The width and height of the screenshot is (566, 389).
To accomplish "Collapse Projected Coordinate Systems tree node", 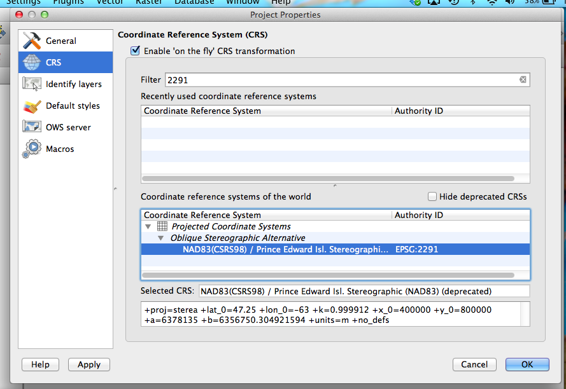I will [x=148, y=227].
